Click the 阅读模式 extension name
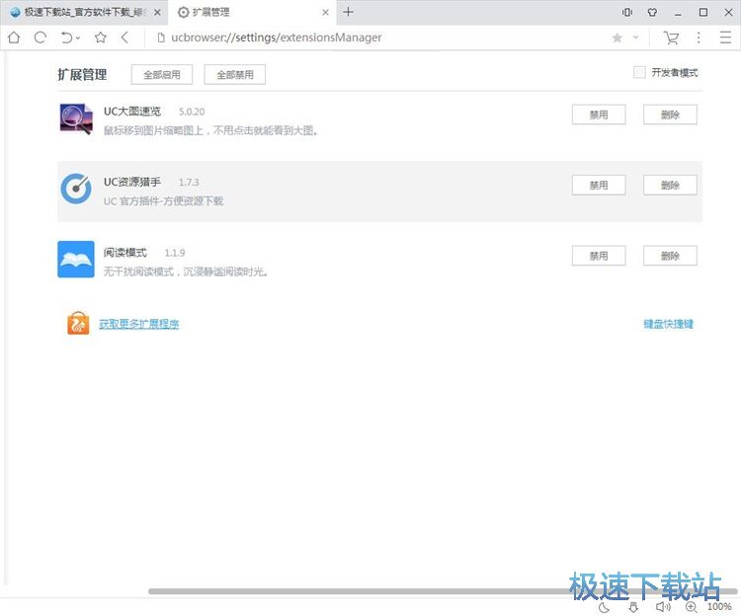 (x=125, y=253)
